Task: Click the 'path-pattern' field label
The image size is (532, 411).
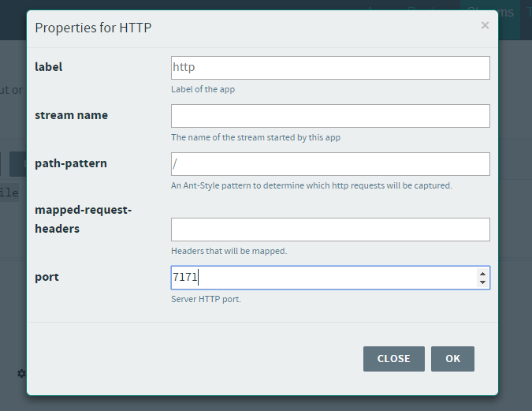Action: (71, 163)
